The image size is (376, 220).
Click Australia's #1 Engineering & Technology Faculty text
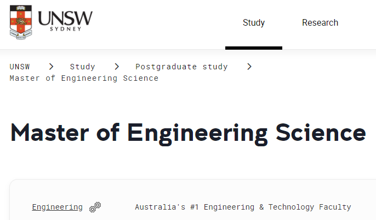click(243, 207)
